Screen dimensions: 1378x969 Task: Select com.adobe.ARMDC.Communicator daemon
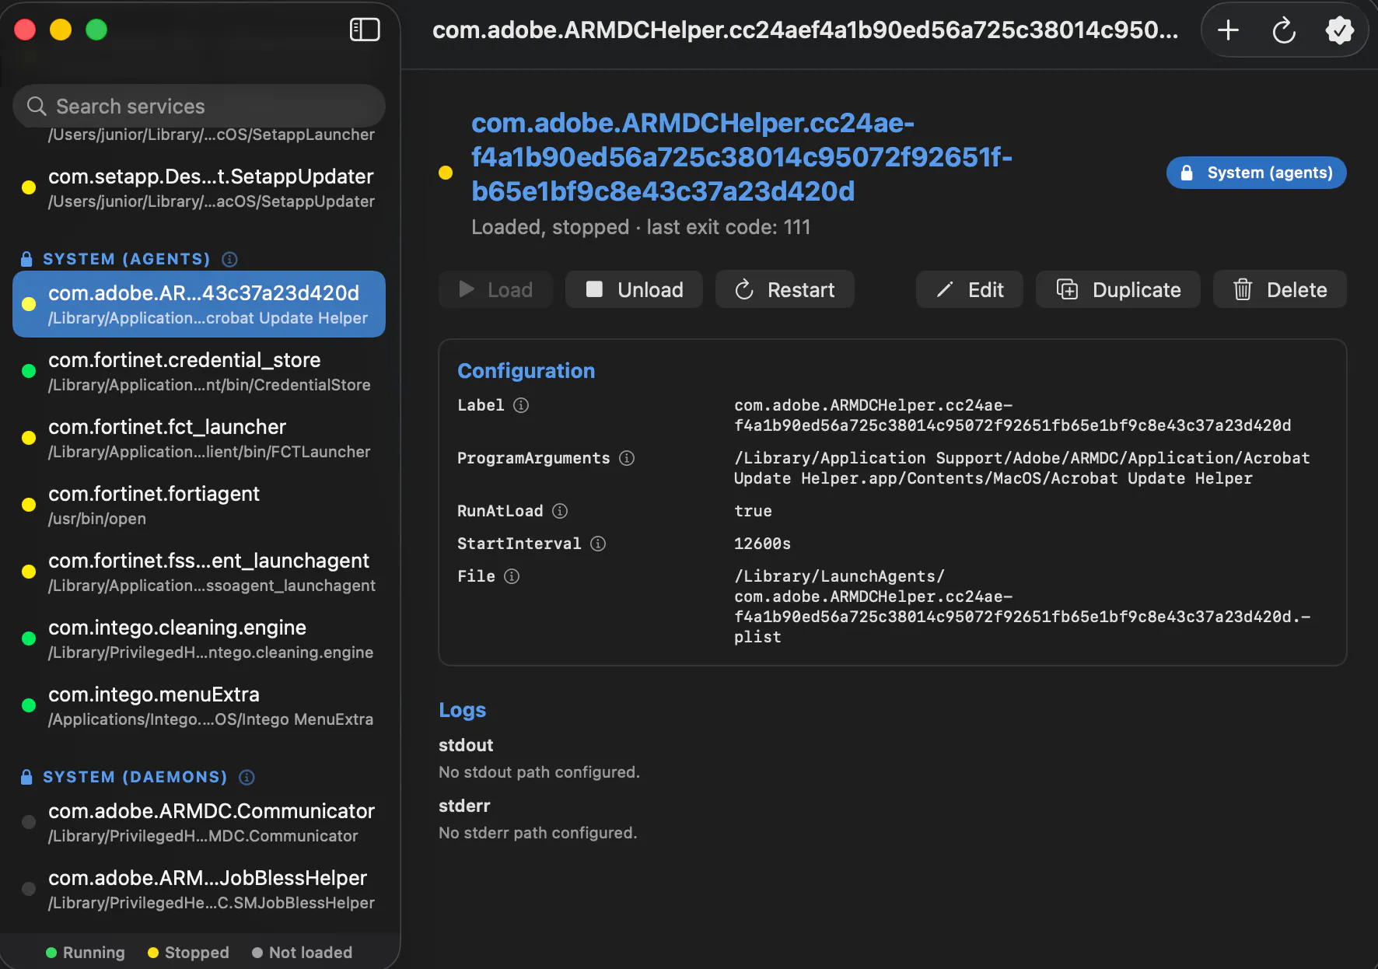(199, 822)
